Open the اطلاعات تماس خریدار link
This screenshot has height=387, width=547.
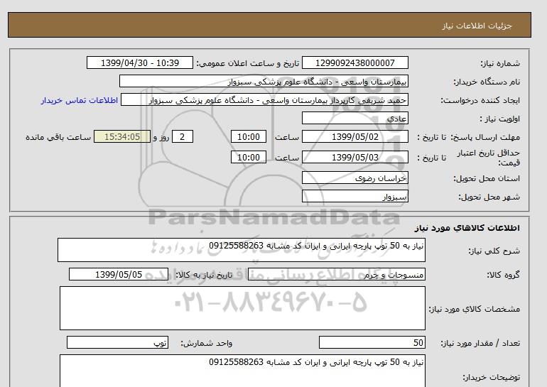pos(79,100)
